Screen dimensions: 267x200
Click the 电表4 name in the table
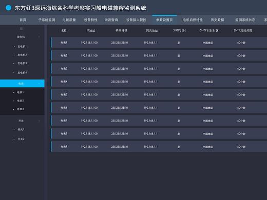tap(64, 82)
